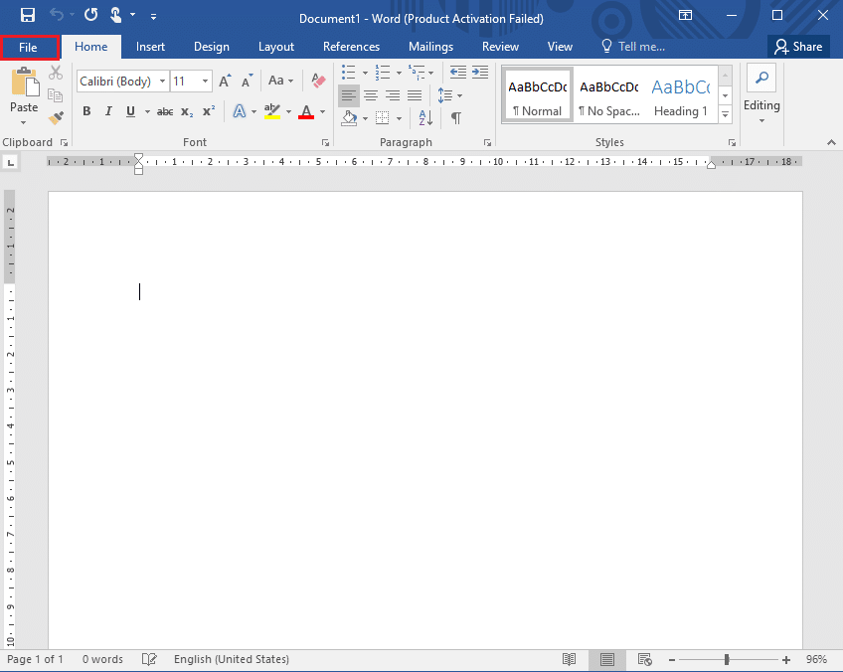Screen dimensions: 843x672
Task: Open the Format Painter
Action: pyautogui.click(x=56, y=117)
